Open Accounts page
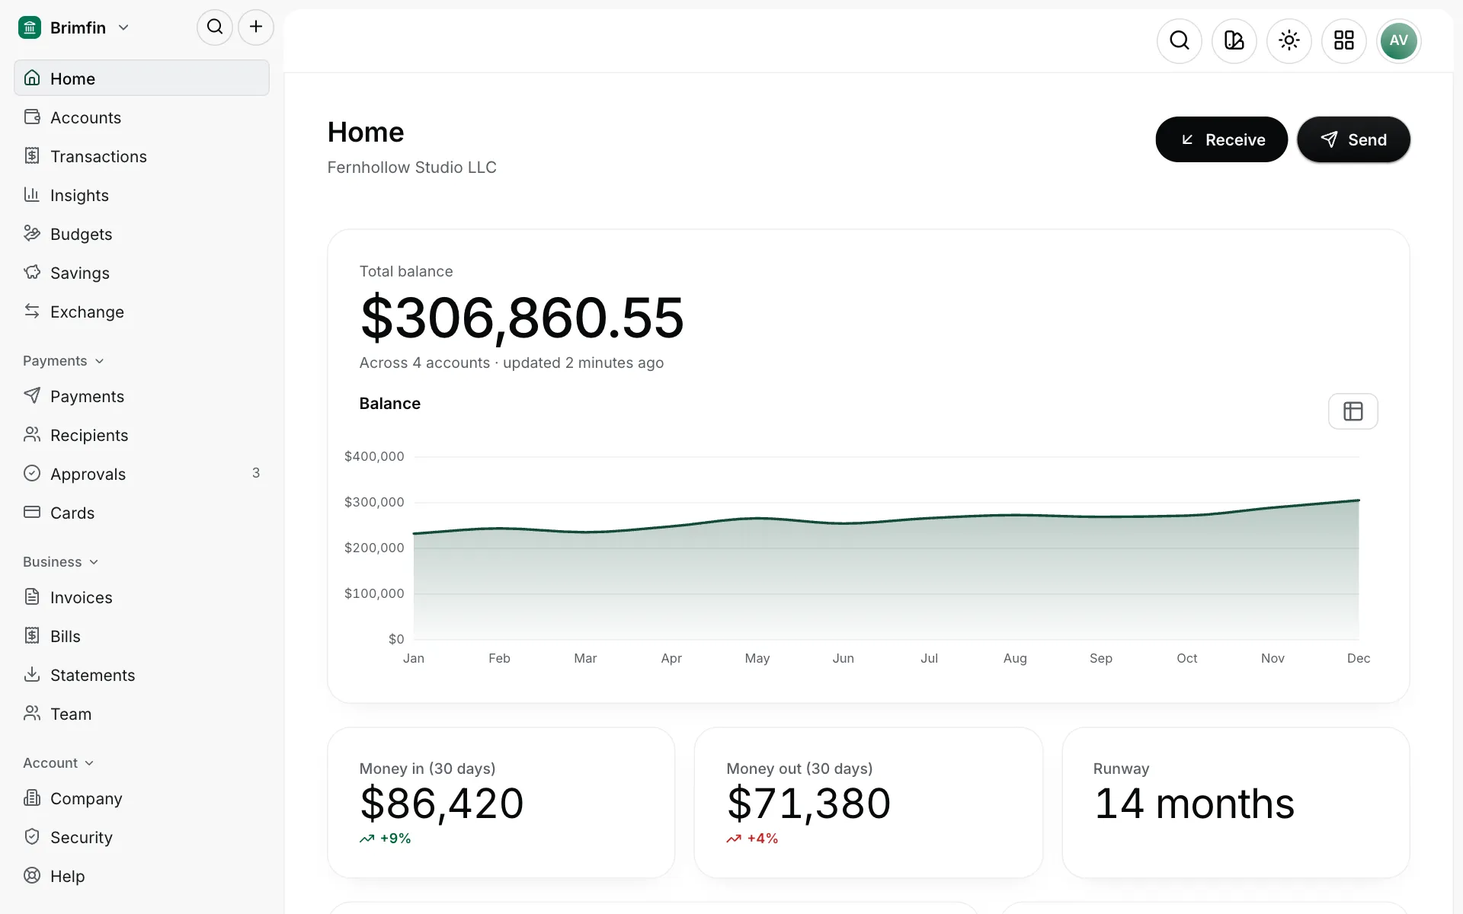The height and width of the screenshot is (914, 1463). coord(142,117)
